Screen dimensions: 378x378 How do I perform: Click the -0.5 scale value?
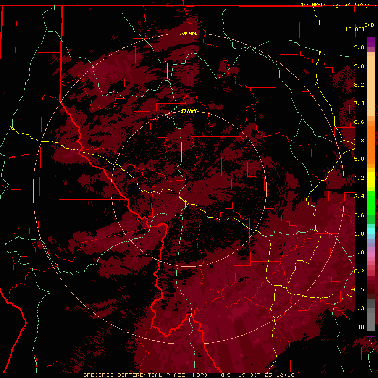(357, 290)
